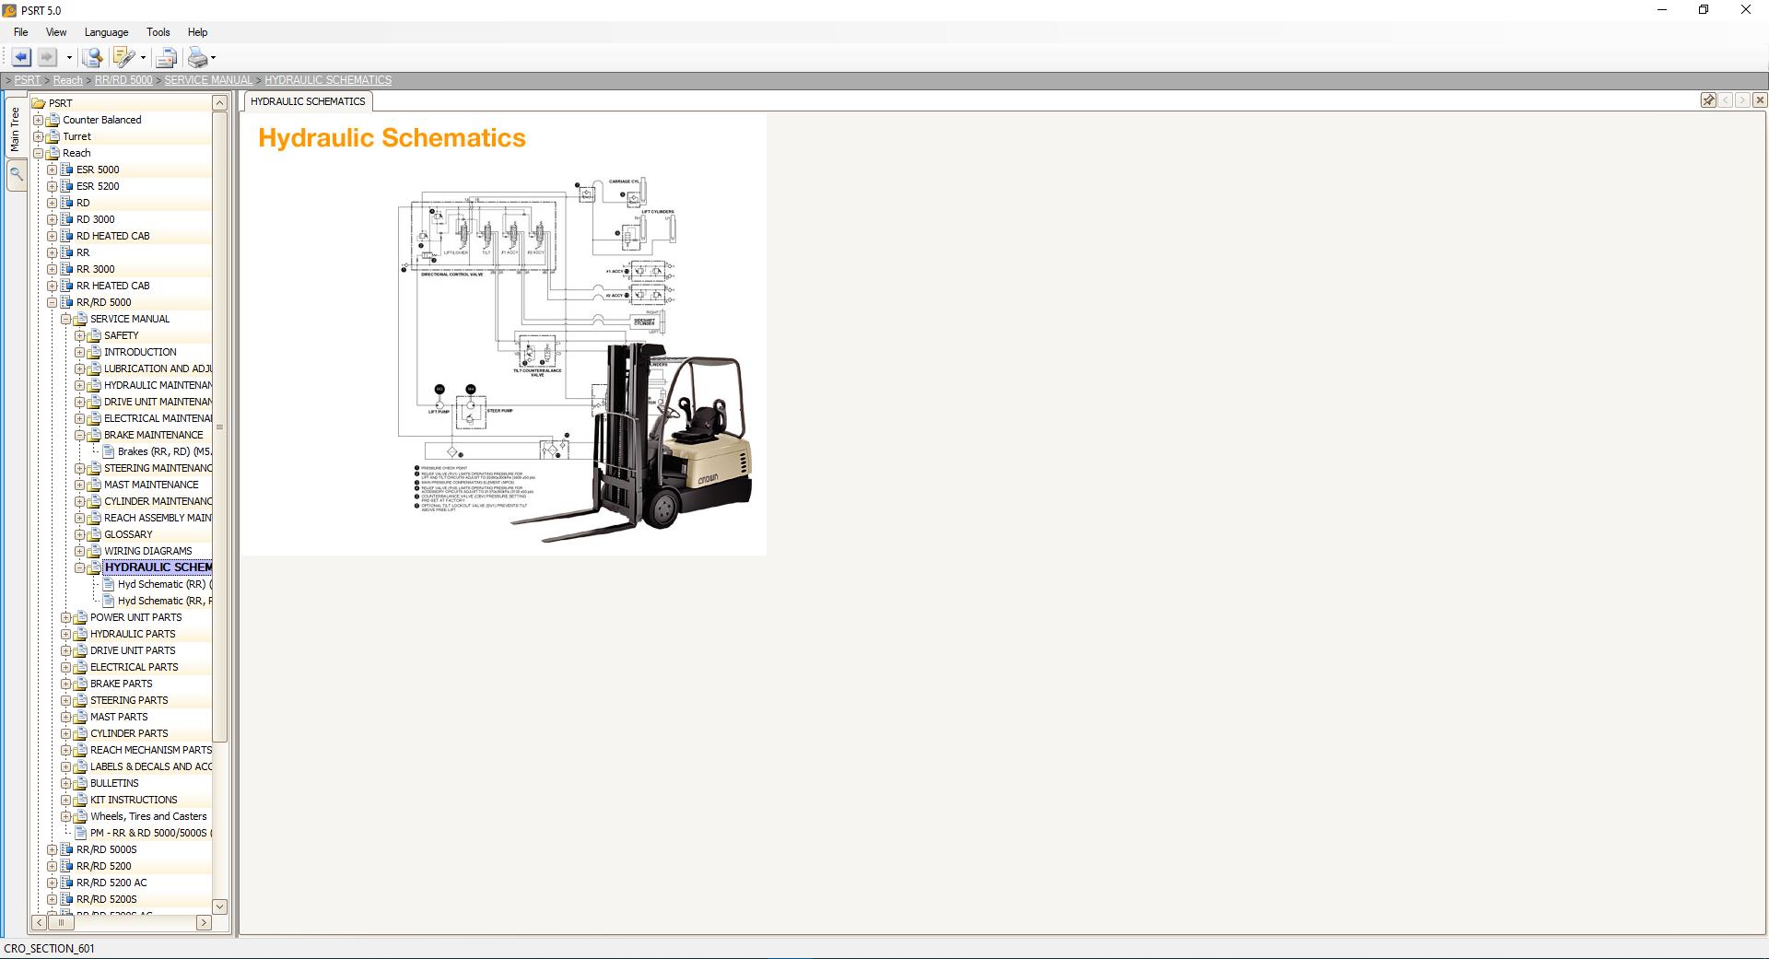Screen dimensions: 1769x959
Task: Open the navigation history dropdown arrow
Action: coord(69,58)
